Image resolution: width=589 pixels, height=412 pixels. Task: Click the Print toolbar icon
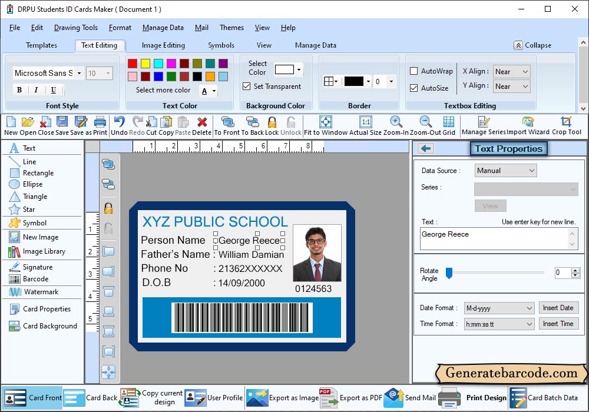(x=100, y=126)
